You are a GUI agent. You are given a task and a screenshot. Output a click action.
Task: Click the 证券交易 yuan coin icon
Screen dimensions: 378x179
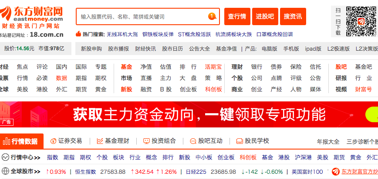point(54,141)
